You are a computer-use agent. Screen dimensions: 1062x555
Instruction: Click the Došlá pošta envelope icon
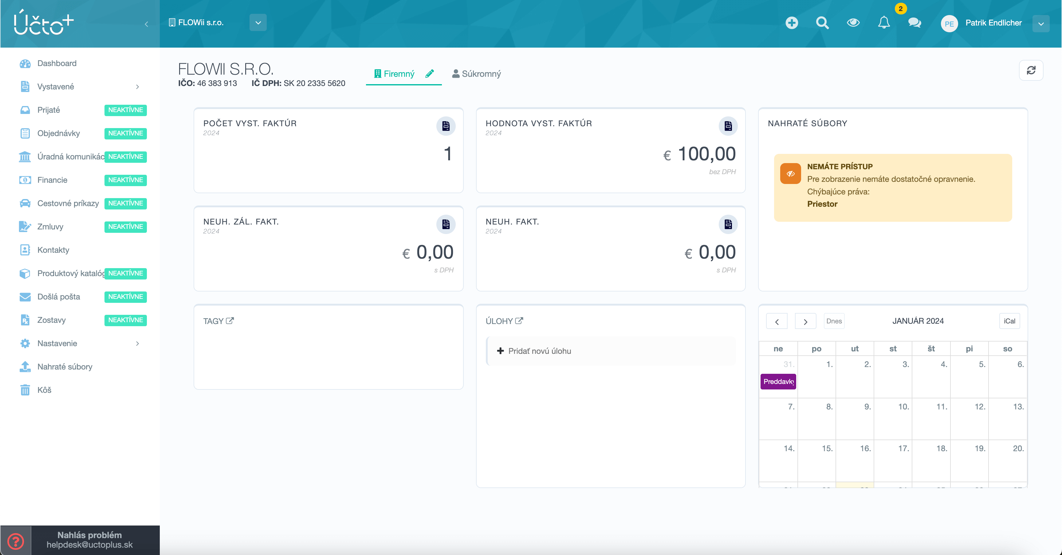(x=25, y=297)
